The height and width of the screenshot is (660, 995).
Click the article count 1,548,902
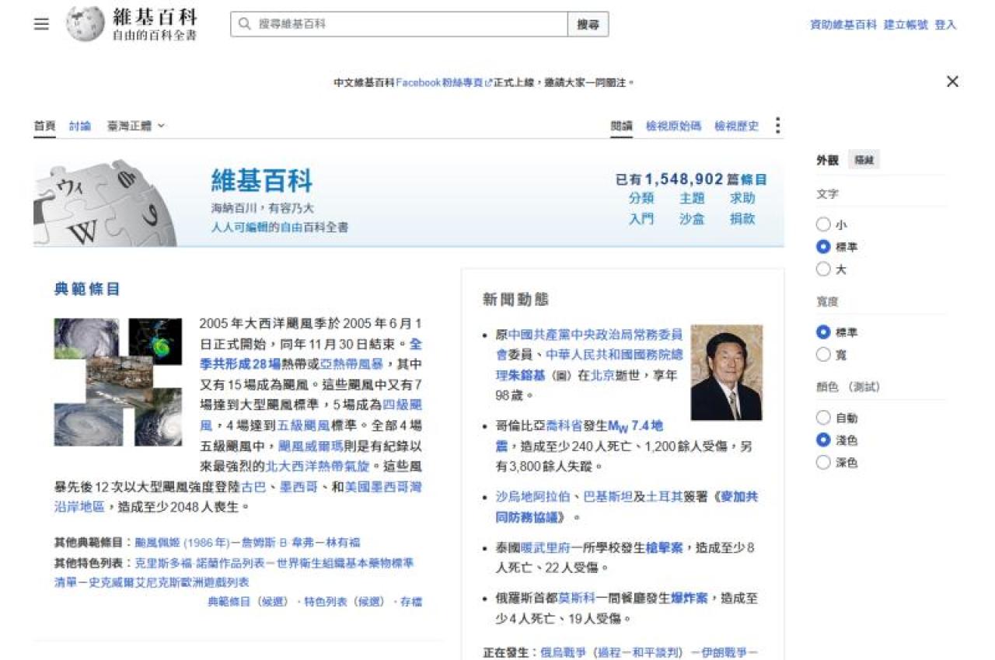click(x=684, y=179)
